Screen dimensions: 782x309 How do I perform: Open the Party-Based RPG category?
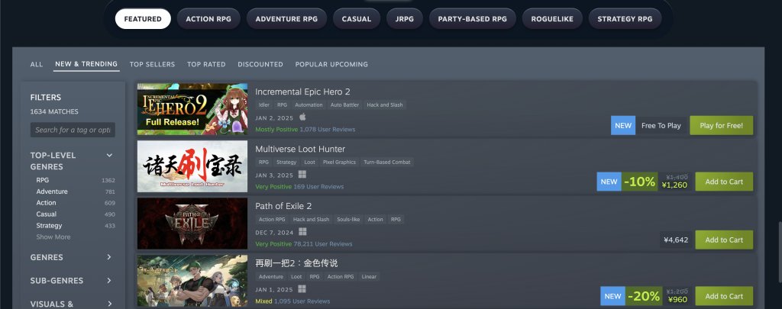[472, 19]
